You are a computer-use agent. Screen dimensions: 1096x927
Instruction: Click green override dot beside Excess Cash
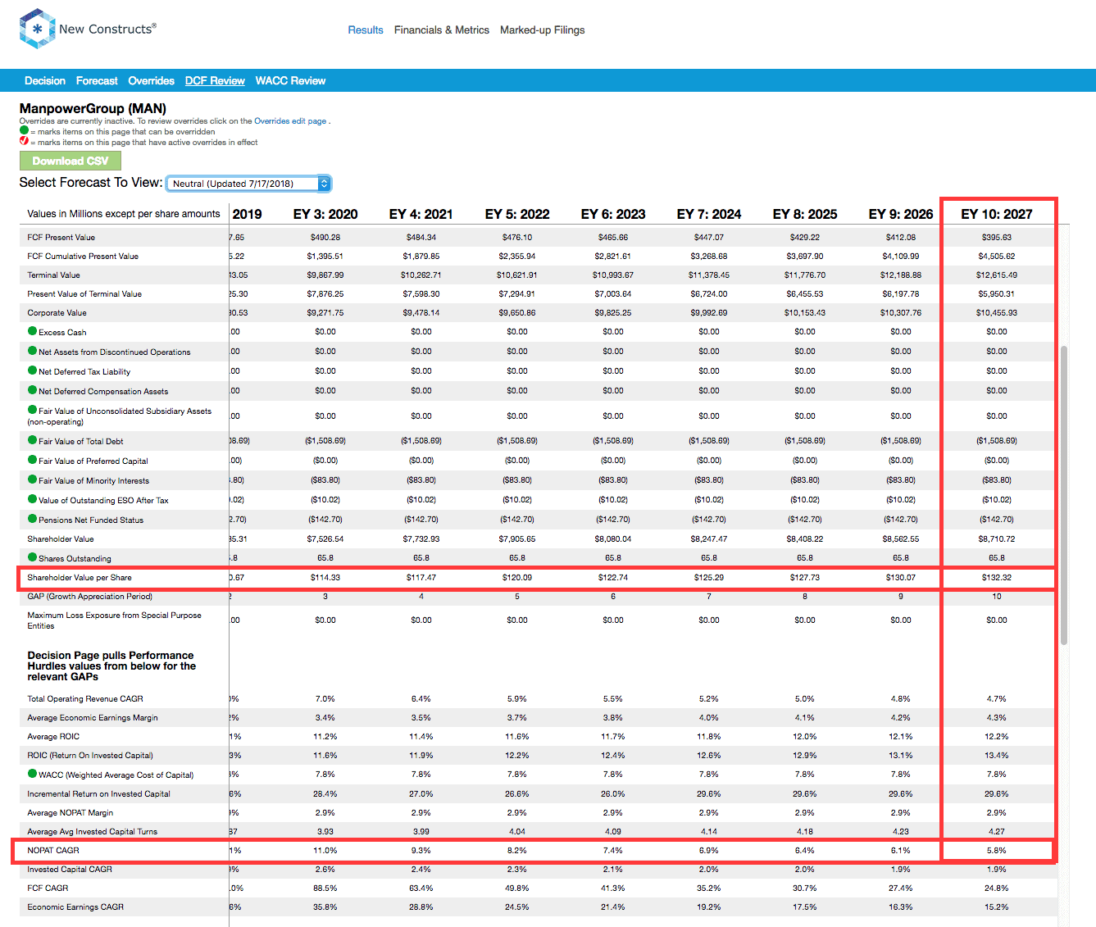point(32,331)
